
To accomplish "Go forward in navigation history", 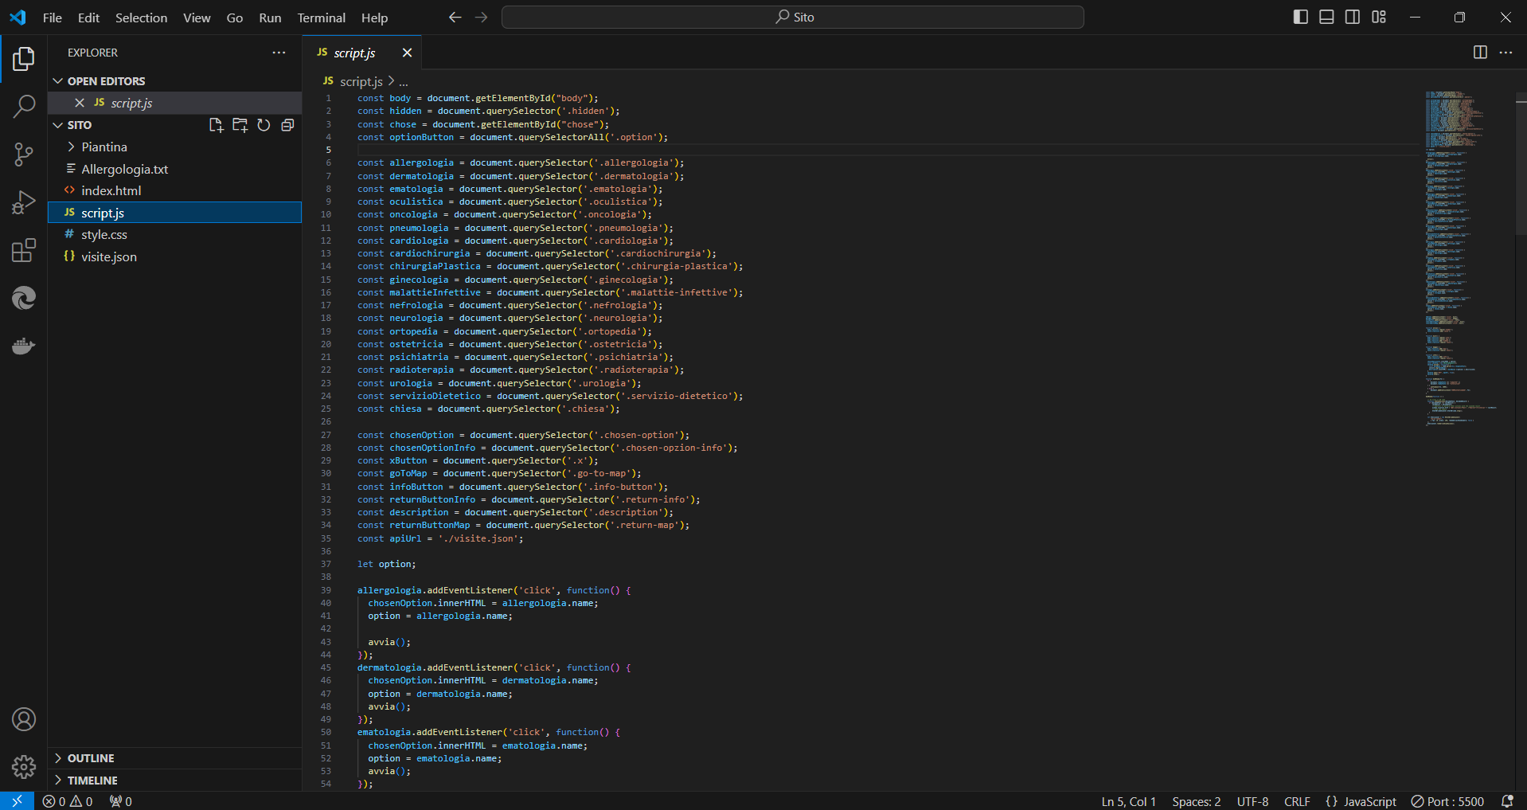I will [481, 17].
